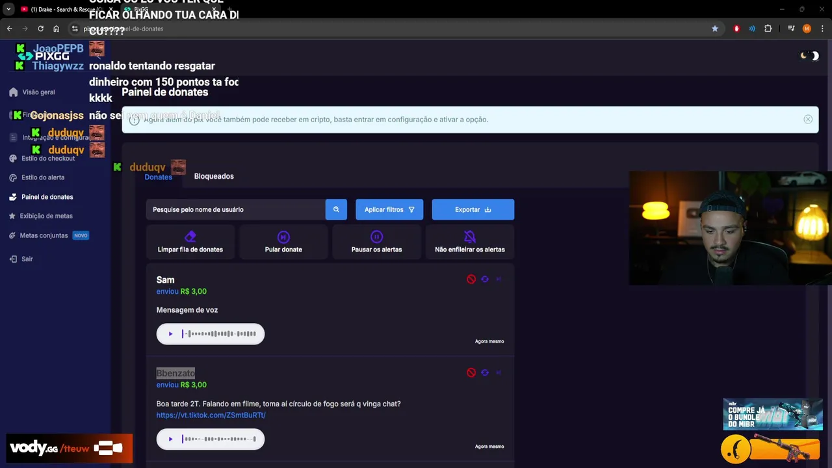Screen dimensions: 832x468
Task: Seek in Sam's voice message waveform
Action: point(219,334)
